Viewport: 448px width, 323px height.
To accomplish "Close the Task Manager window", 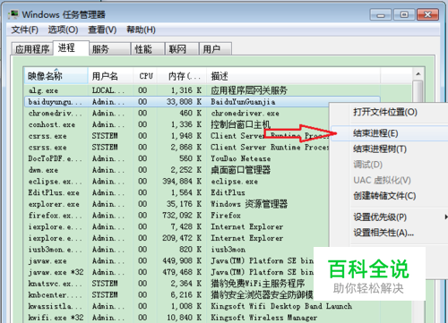I will coord(427,14).
